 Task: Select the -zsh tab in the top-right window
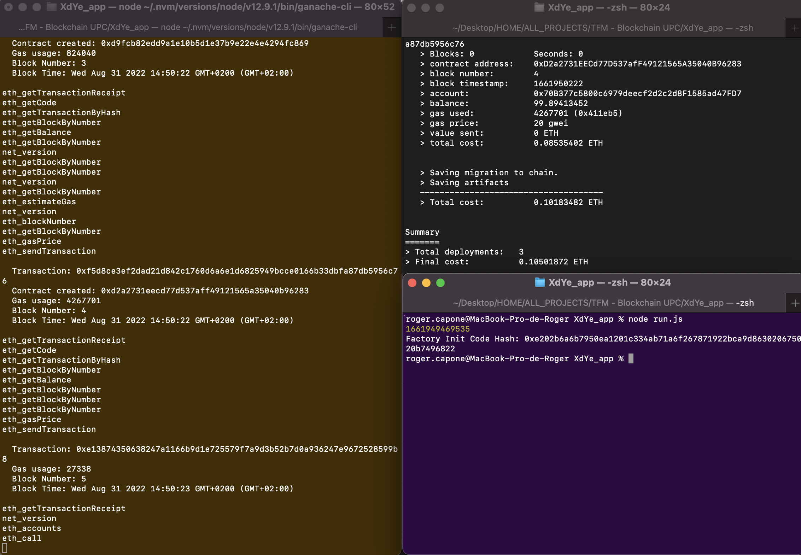click(602, 28)
